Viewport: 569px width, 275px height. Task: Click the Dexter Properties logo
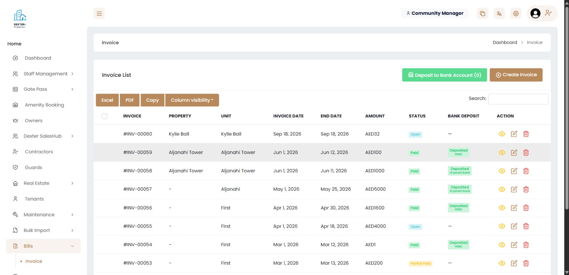tap(20, 19)
